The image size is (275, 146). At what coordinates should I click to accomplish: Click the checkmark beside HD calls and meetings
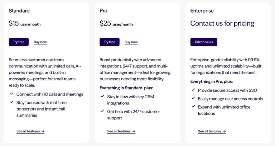pos(12,94)
